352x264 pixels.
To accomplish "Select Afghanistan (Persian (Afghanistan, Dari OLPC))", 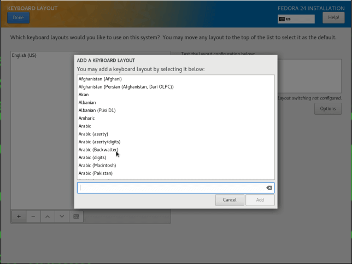I will coord(176,87).
